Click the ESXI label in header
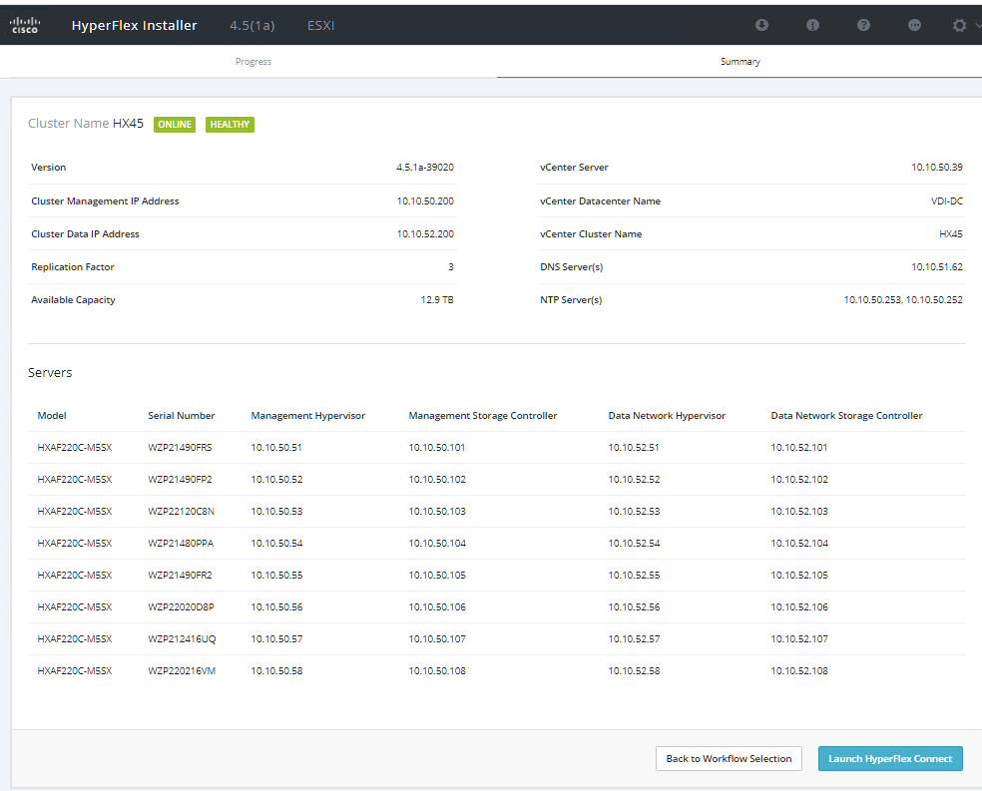This screenshot has height=791, width=982. 320,26
